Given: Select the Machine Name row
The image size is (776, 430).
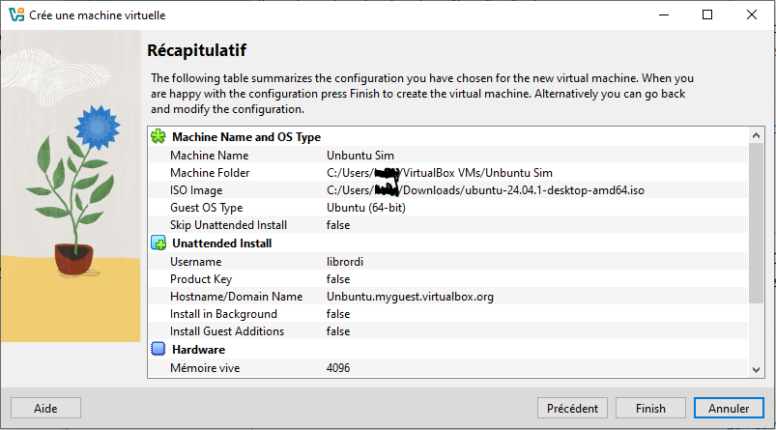Looking at the screenshot, I should coord(448,156).
